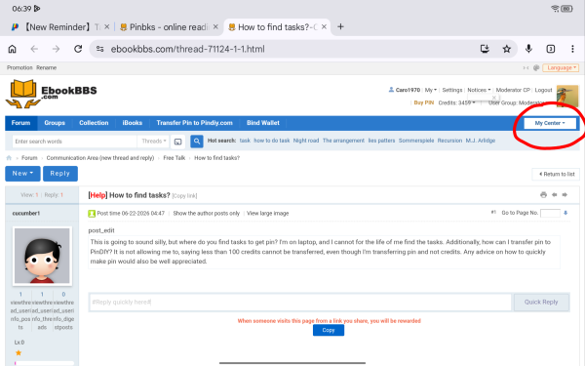Click the Copy link text beside title
Screen dimensions: 585x366
(x=184, y=196)
